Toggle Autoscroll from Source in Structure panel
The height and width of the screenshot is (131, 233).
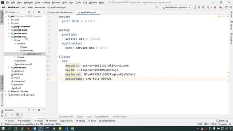point(22,115)
